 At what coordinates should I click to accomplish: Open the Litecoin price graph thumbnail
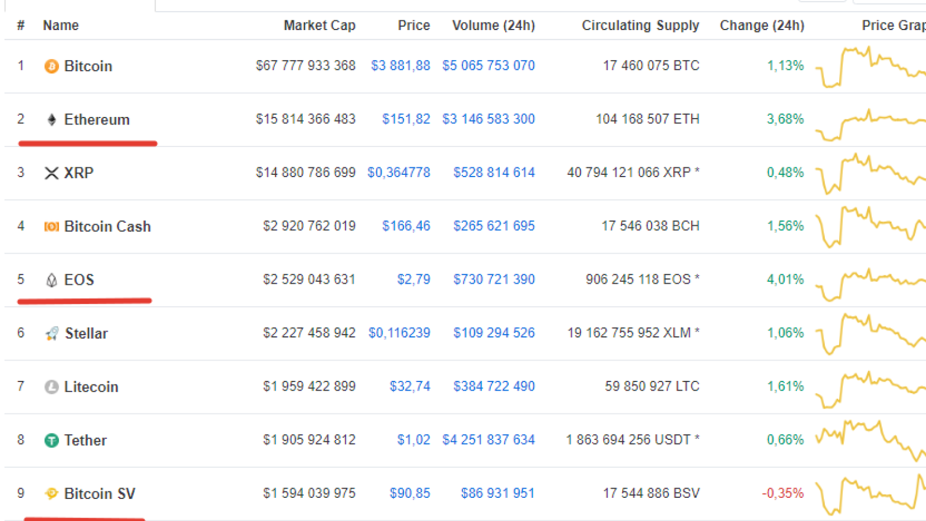pyautogui.click(x=870, y=390)
